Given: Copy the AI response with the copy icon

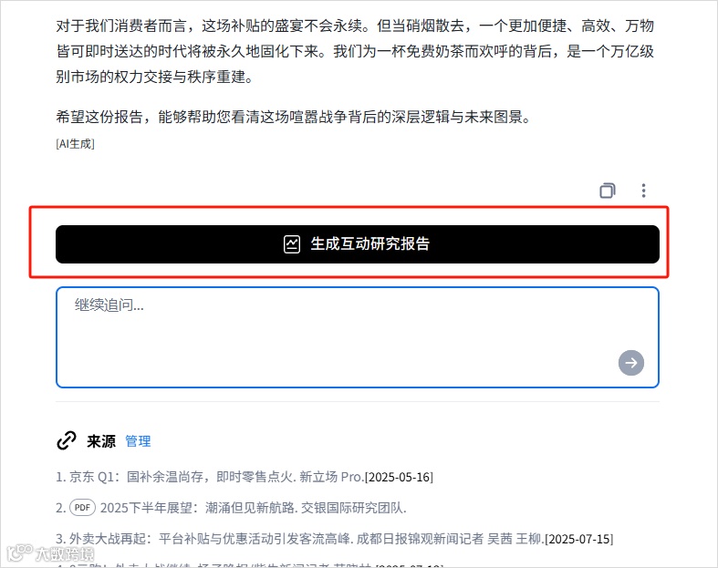Looking at the screenshot, I should pyautogui.click(x=608, y=191).
